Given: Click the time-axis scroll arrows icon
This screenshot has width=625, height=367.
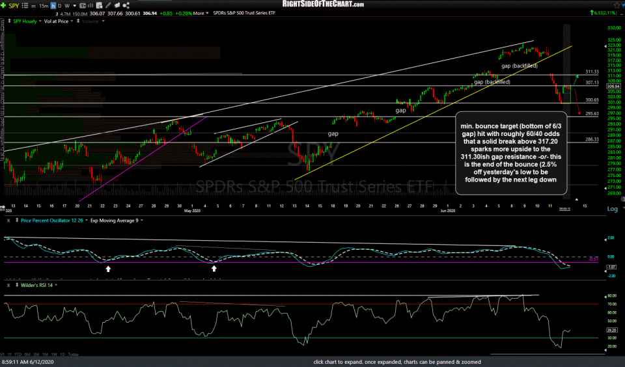Looking at the screenshot, I should point(2,208).
